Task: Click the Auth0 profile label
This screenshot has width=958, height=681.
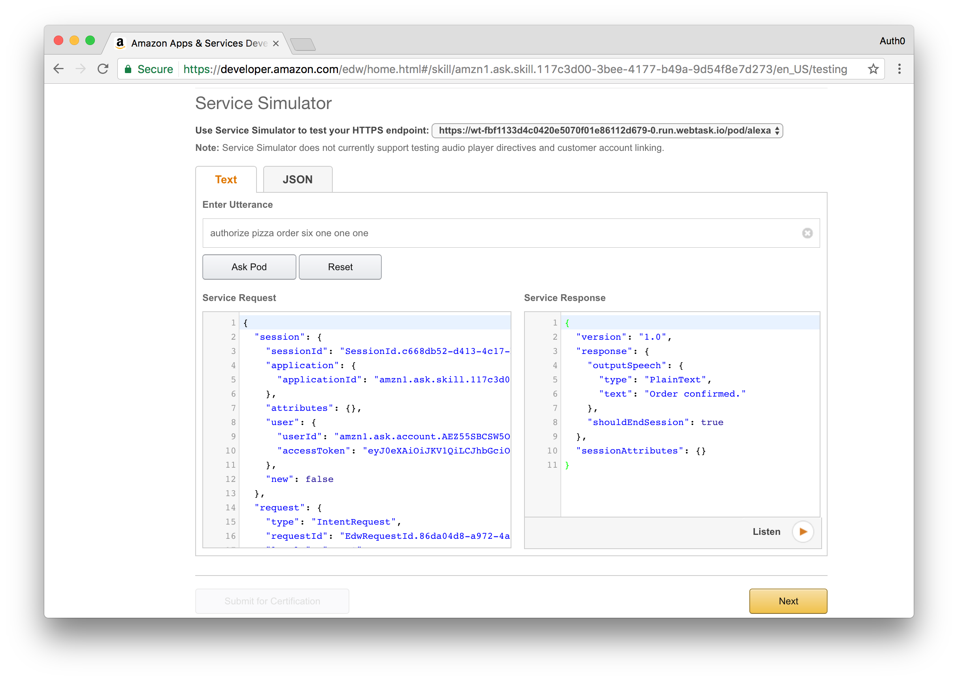Action: [x=892, y=41]
